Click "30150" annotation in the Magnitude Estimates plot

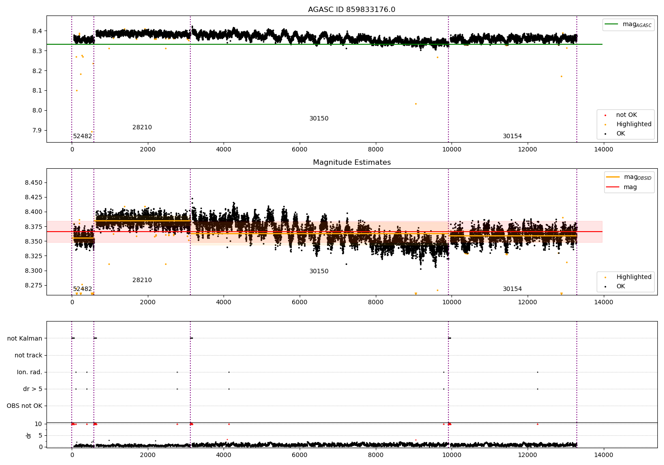click(319, 271)
